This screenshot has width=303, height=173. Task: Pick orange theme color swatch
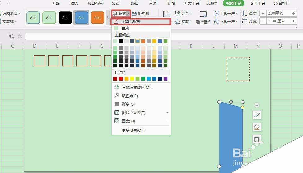143,41
